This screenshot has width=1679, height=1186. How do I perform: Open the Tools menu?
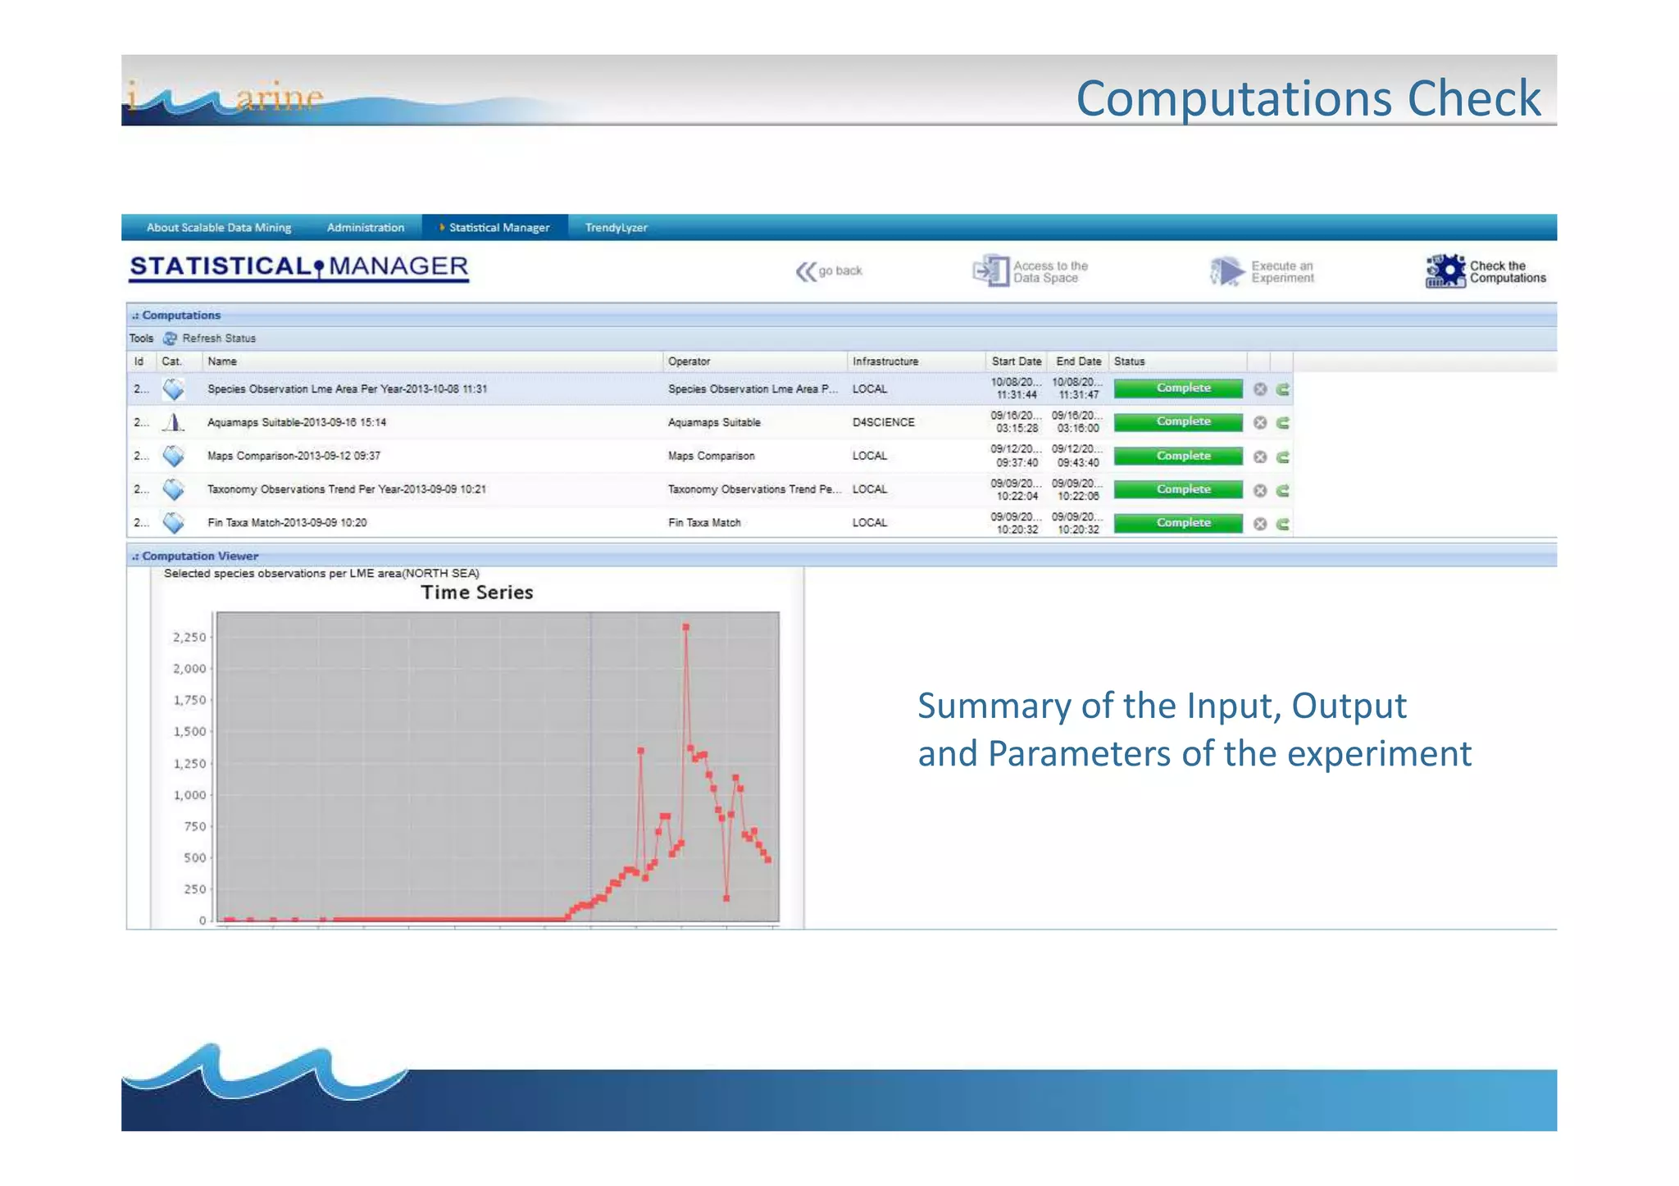coord(141,339)
